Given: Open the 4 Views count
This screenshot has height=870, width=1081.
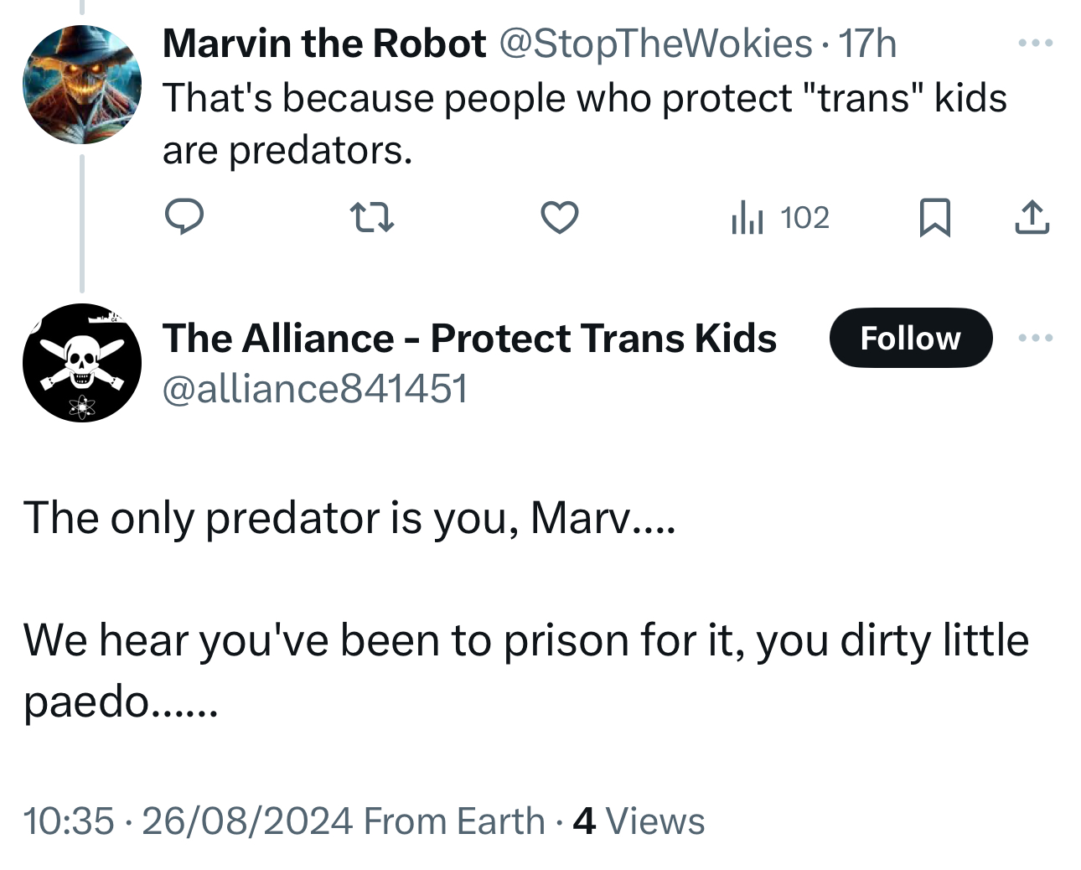Looking at the screenshot, I should (639, 821).
